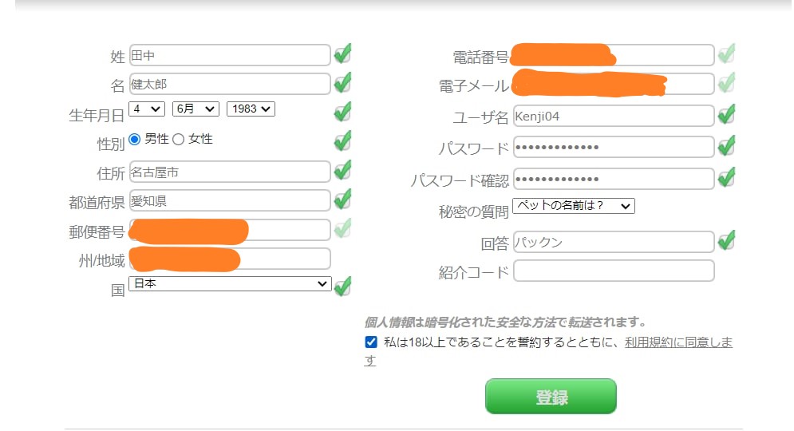Click the 回答 field containing パックン
This screenshot has height=431, width=794.
614,242
